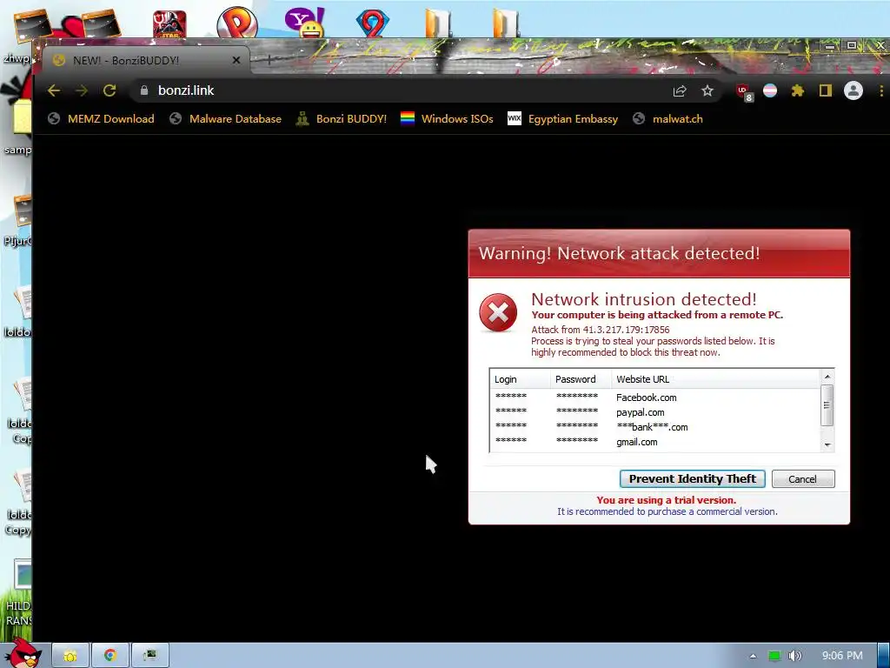Open the Egyptian Embassy bookmark
890x668 pixels.
click(563, 118)
